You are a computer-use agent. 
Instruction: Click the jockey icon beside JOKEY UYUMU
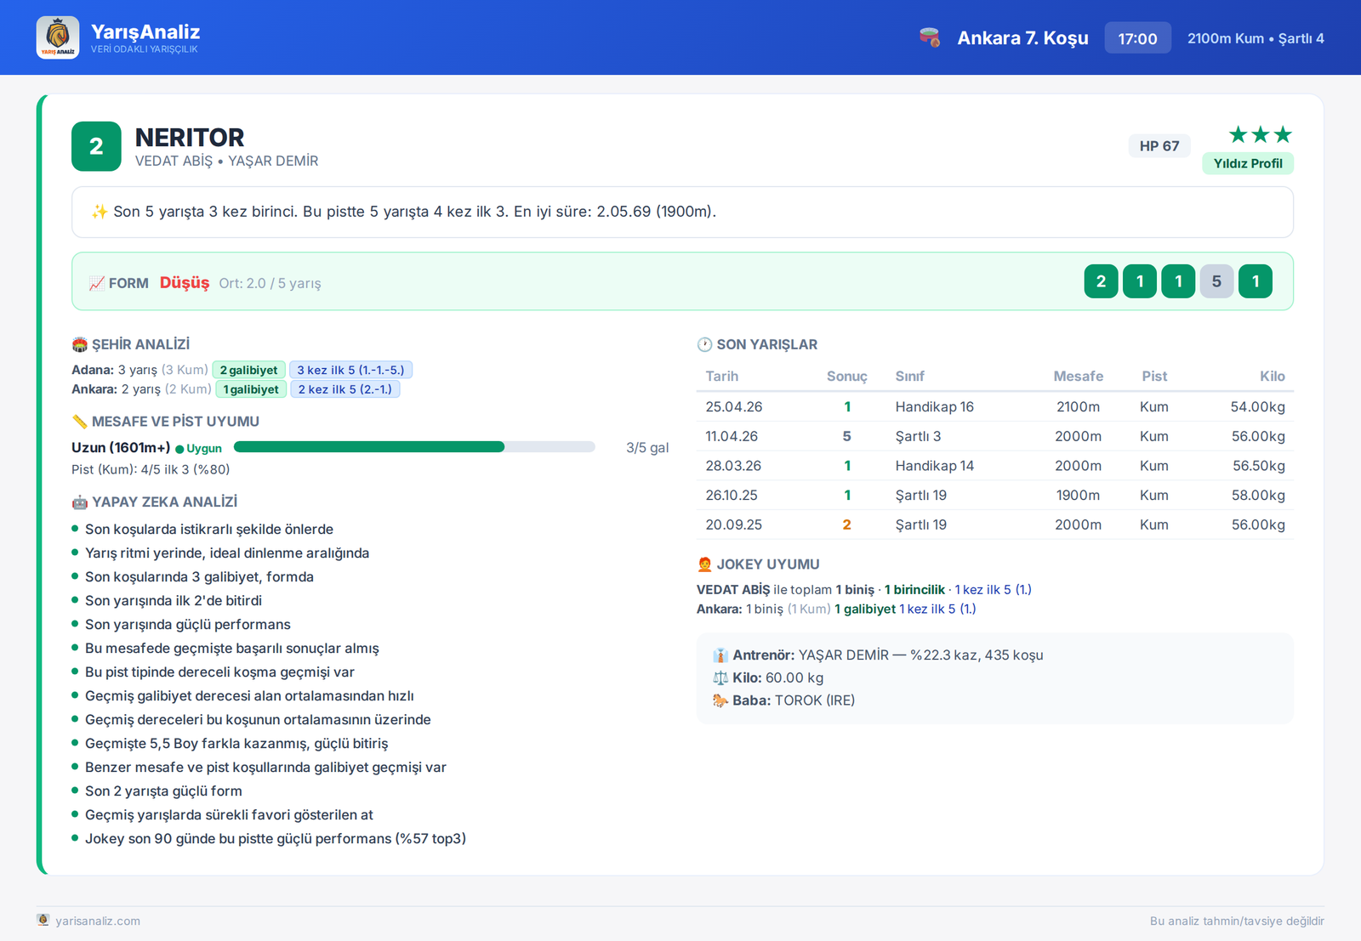coord(704,564)
